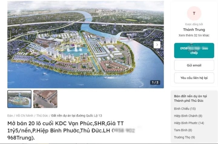This screenshot has height=144, width=218.
Task: Open Hiệp Bình Phước (14) listings
Action: (x=189, y=123)
